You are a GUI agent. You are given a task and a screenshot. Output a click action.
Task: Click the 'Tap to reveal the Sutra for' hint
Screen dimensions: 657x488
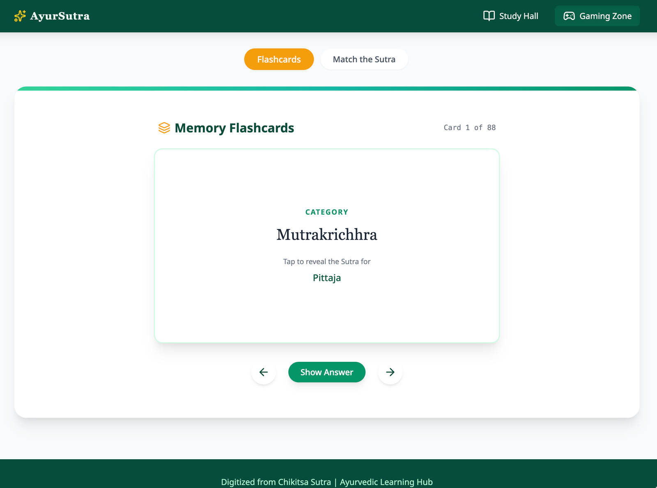pos(327,261)
